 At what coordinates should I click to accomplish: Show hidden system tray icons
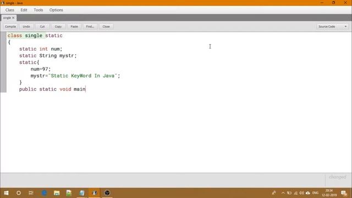pyautogui.click(x=283, y=193)
